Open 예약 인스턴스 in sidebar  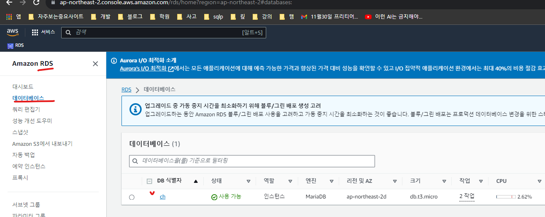point(29,166)
